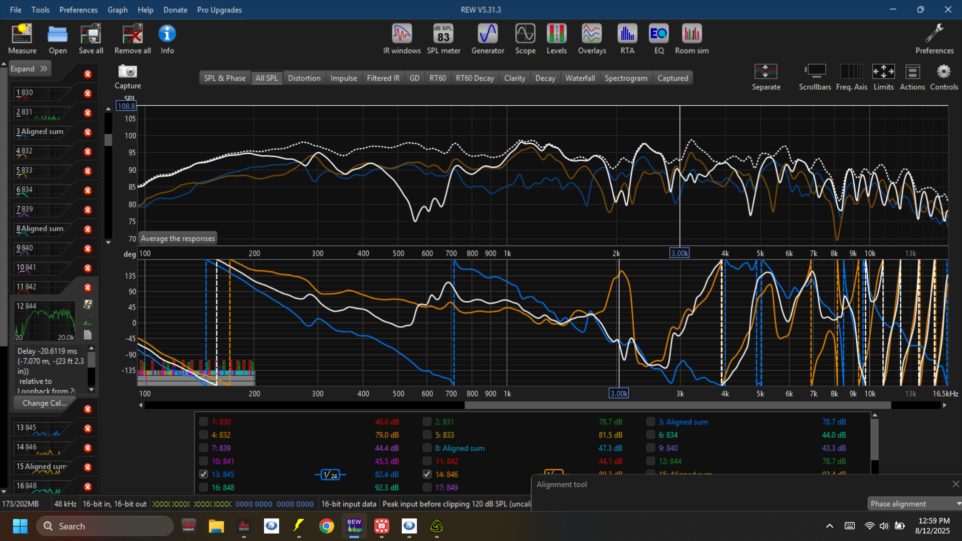Image resolution: width=962 pixels, height=541 pixels.
Task: Enable the 1: 830 trace checkbox
Action: click(203, 422)
